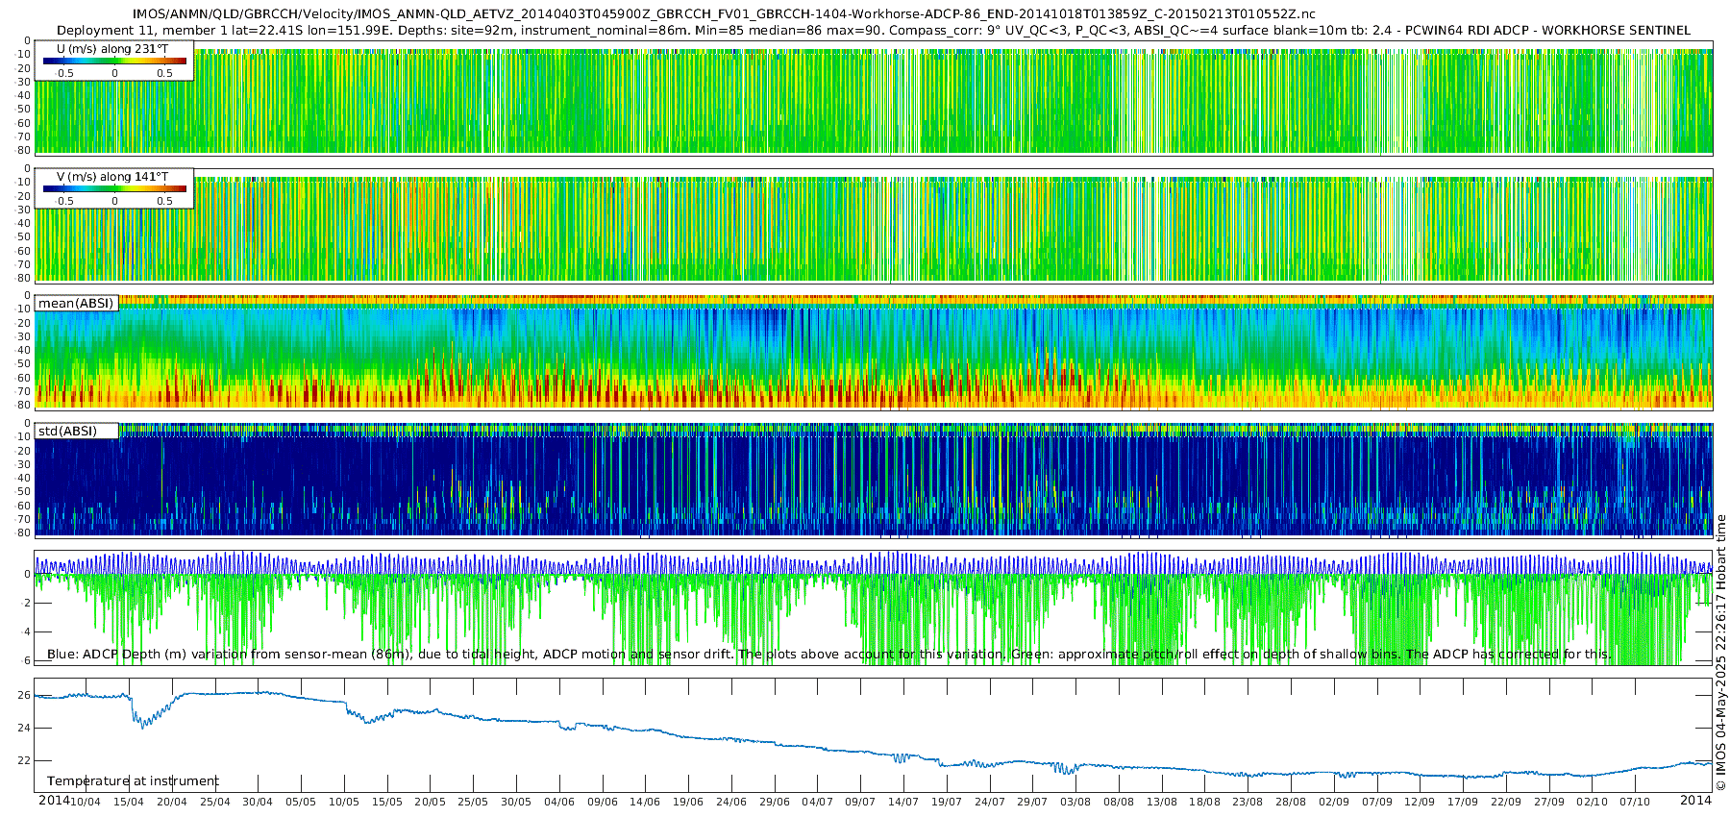Click the 03/08 date tick label

tap(1075, 802)
